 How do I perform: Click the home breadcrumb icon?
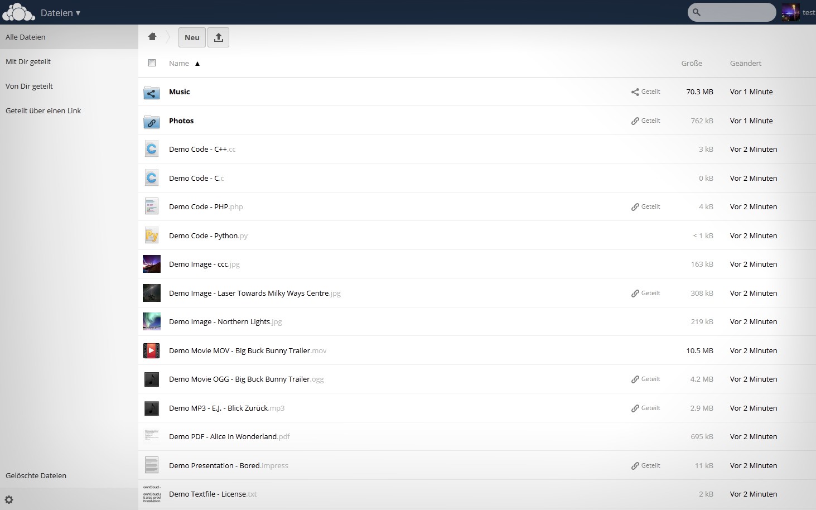(x=152, y=37)
